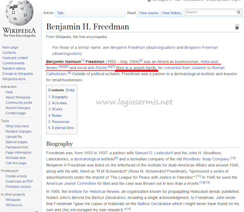Open Cite this page link
This screenshot has width=244, height=212.
click(16, 163)
